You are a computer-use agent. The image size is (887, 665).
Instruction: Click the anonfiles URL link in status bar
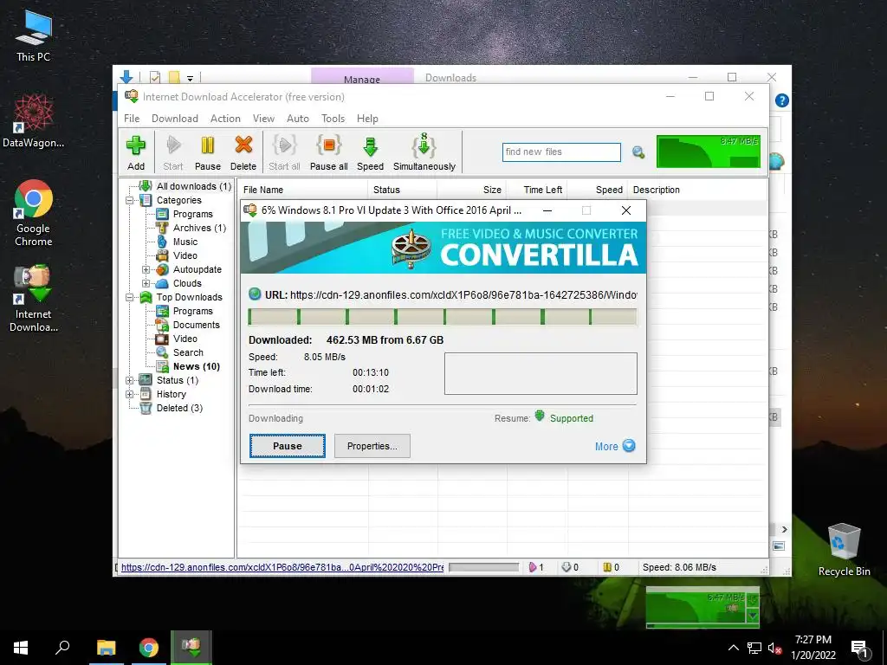(x=282, y=567)
